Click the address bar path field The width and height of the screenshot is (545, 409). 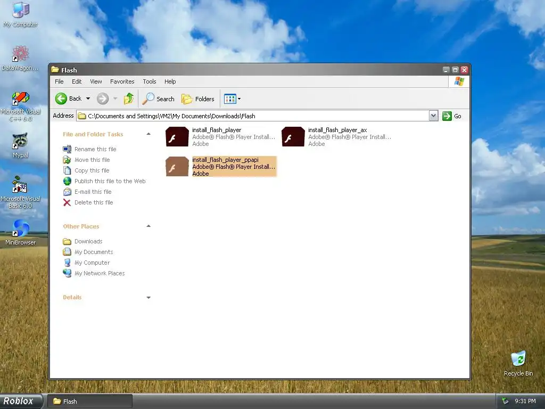point(253,116)
